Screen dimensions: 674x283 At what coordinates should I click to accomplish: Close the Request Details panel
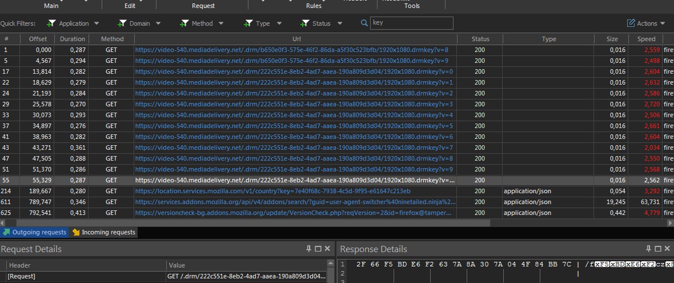pos(327,249)
